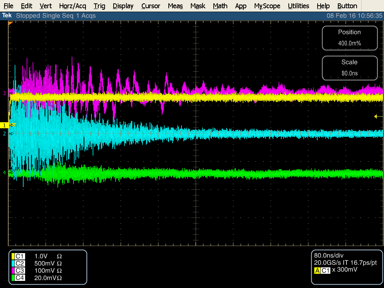Expand the Trig menu

pos(99,6)
